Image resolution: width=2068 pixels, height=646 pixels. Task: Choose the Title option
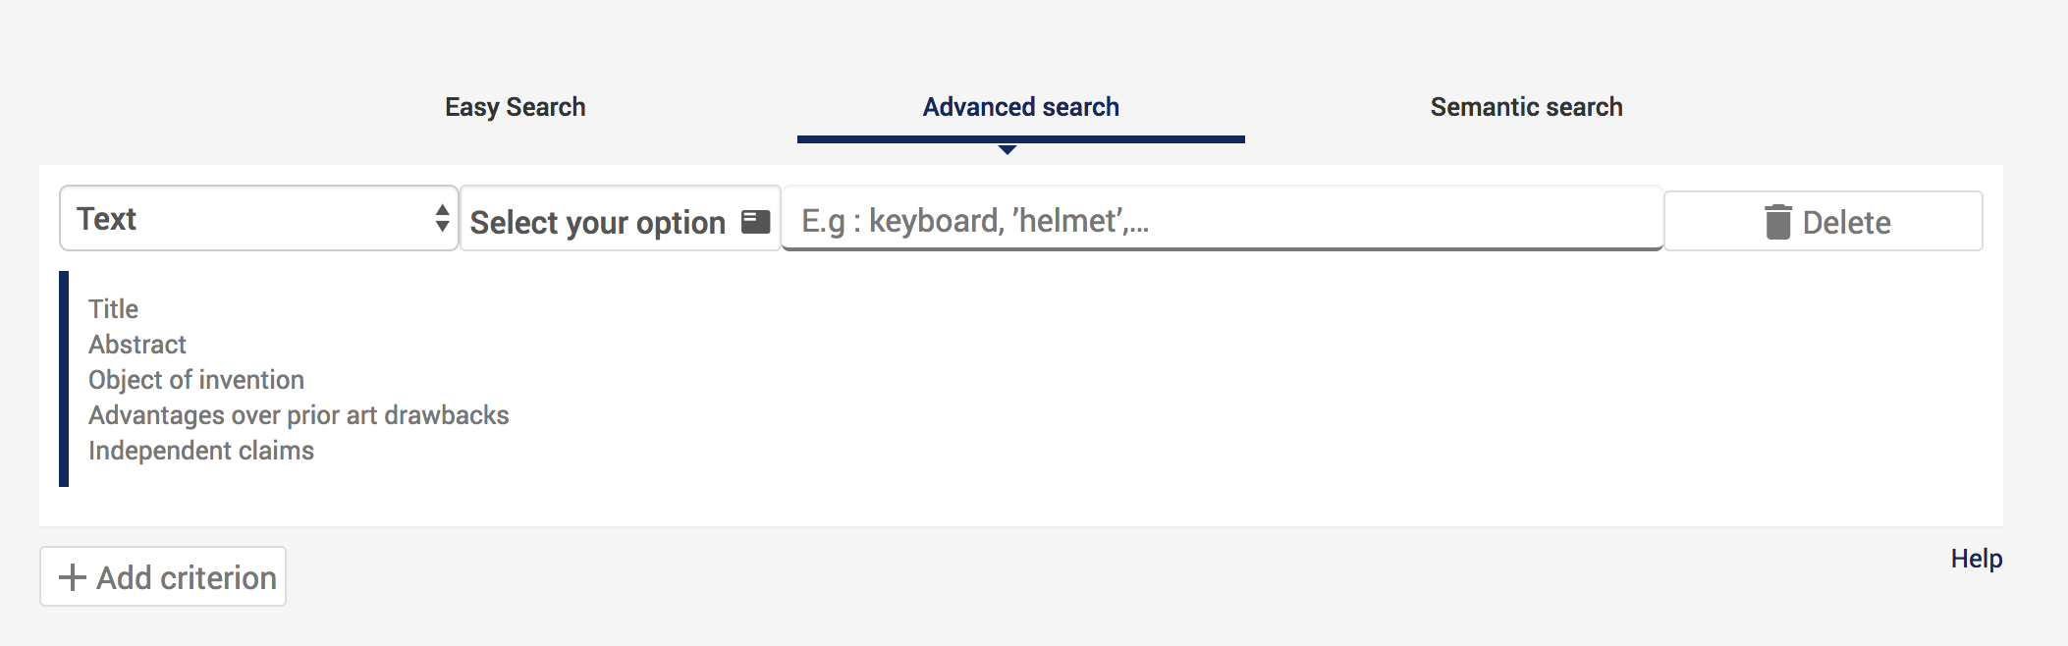[x=113, y=309]
